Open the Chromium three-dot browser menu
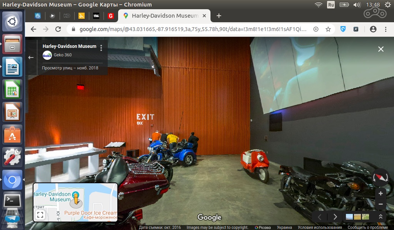Image resolution: width=394 pixels, height=230 pixels. pos(386,29)
